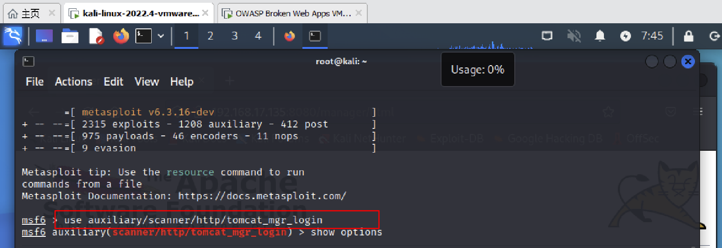Open the terminal Edit menu
Screen dimensions: 722x248
pyautogui.click(x=113, y=82)
